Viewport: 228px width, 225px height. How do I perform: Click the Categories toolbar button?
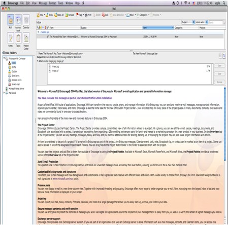142,15
